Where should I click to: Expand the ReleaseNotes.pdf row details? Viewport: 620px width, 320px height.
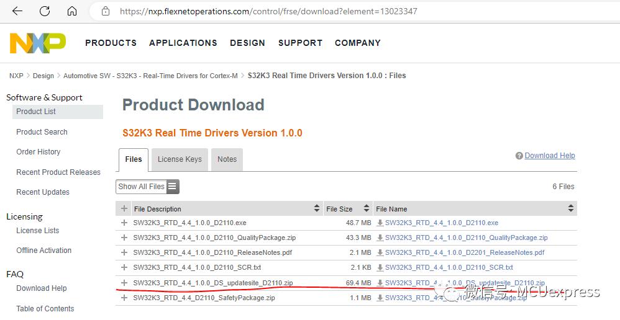pyautogui.click(x=124, y=252)
